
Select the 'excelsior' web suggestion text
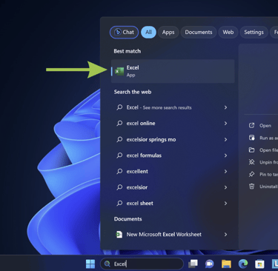tap(137, 187)
